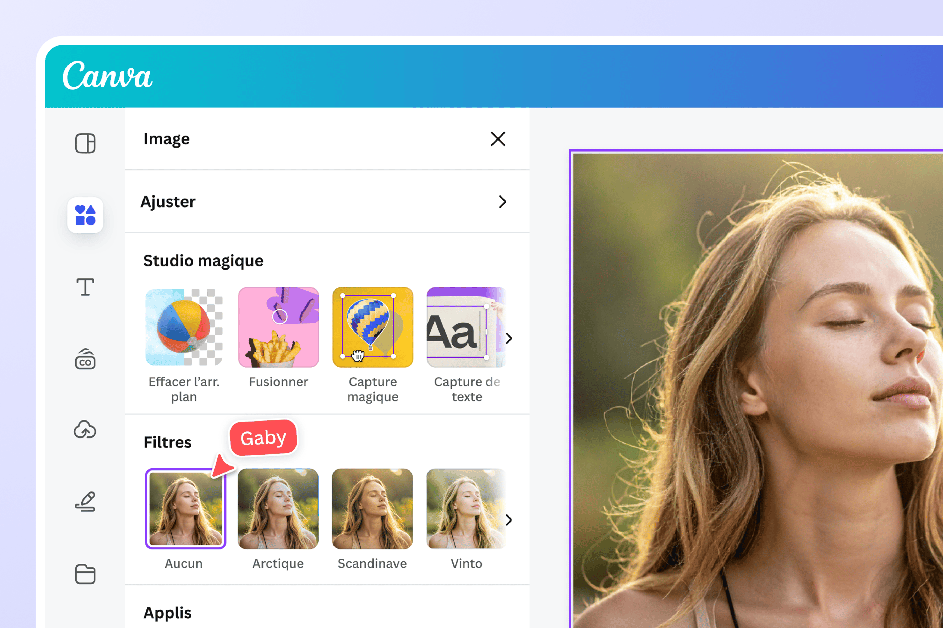Expand the Ajuster section arrow

click(502, 201)
